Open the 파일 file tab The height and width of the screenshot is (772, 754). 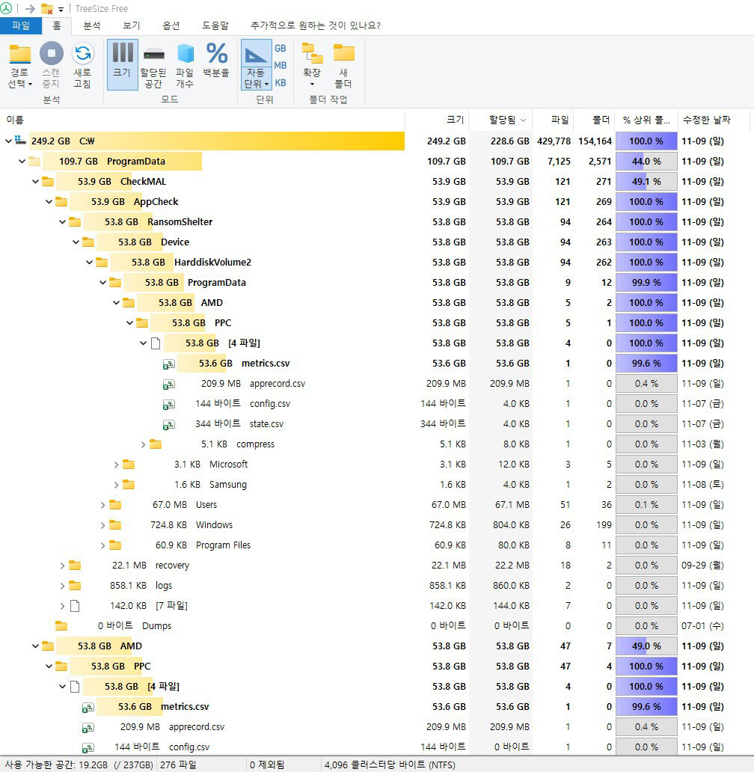(21, 25)
